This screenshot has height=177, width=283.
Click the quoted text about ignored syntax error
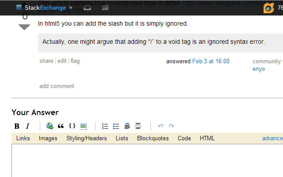pos(153,42)
